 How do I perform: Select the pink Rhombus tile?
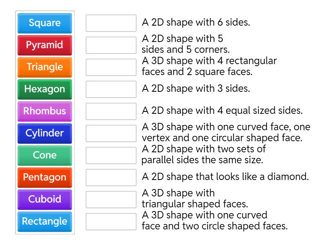click(x=45, y=111)
